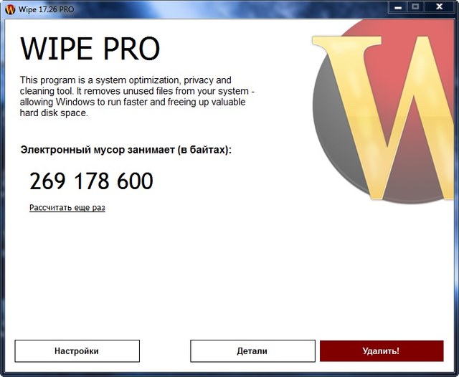Open Настройки settings button
Viewport: 459px width, 377px height.
[x=77, y=351]
